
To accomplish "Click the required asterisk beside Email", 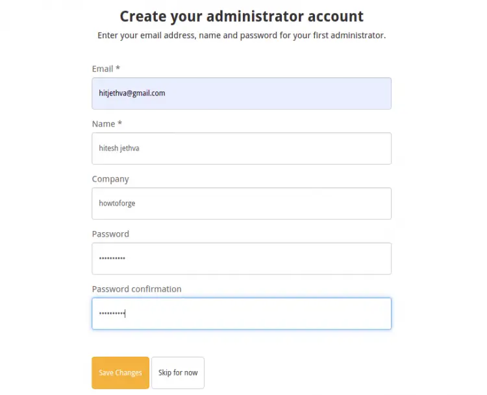I will point(118,69).
